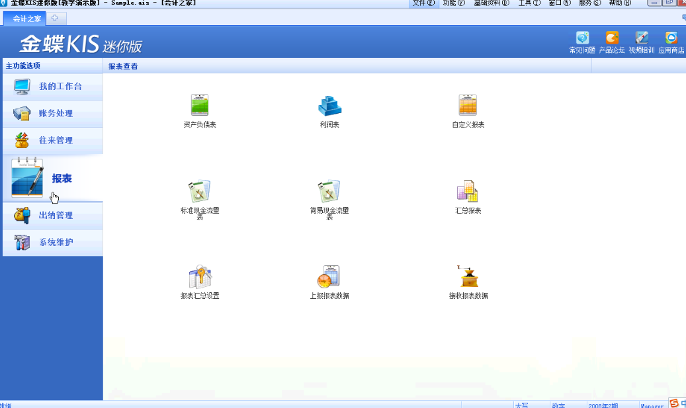Open the 接收报表数据 receive data icon
This screenshot has width=686, height=408.
tap(468, 276)
